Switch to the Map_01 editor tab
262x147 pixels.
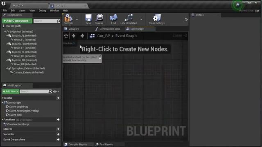tap(18, 6)
